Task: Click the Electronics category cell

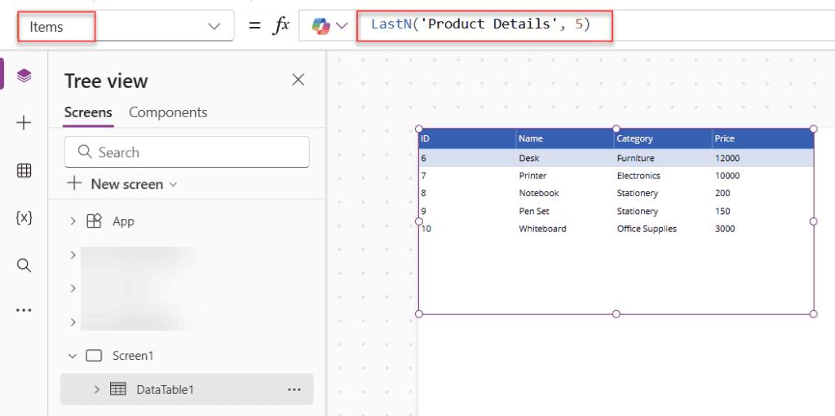Action: pyautogui.click(x=638, y=176)
